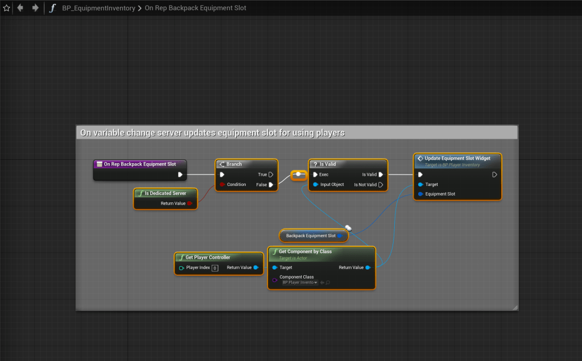Click the function icon in the breadcrumb
Image resolution: width=582 pixels, height=361 pixels.
click(52, 8)
